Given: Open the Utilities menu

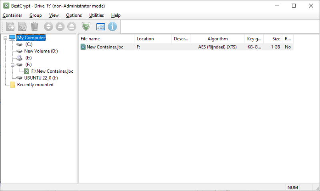Looking at the screenshot, I should pos(96,15).
